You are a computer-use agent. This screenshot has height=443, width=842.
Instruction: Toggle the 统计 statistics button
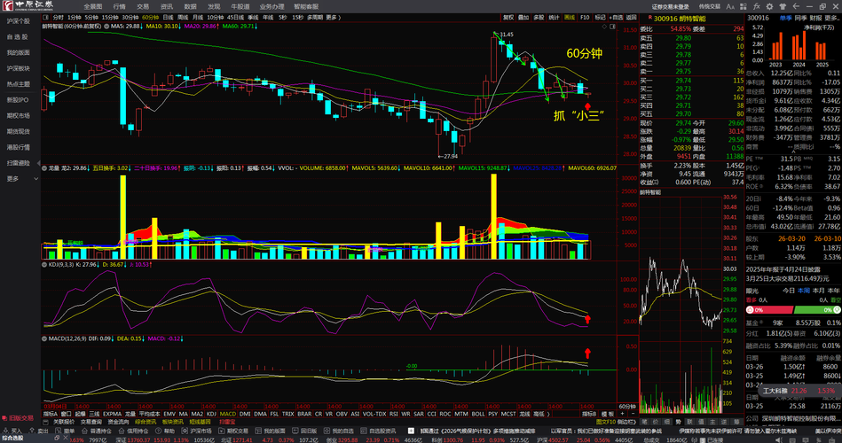[x=555, y=18]
